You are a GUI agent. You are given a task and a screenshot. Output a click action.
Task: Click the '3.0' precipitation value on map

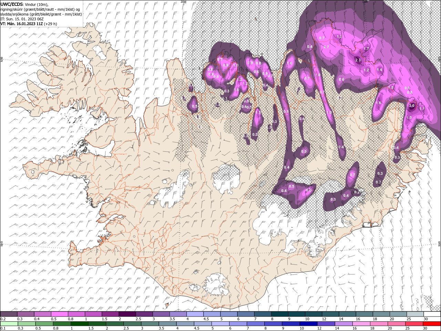point(411,106)
